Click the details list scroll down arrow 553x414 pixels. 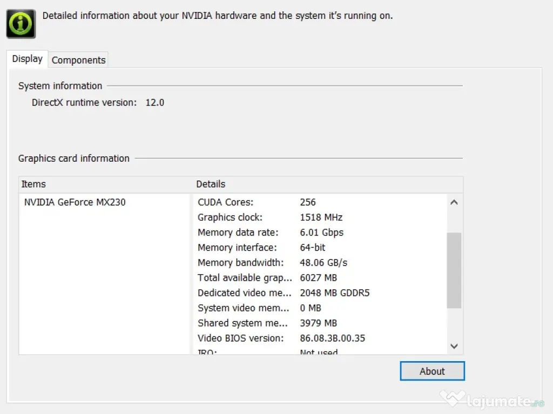click(454, 346)
